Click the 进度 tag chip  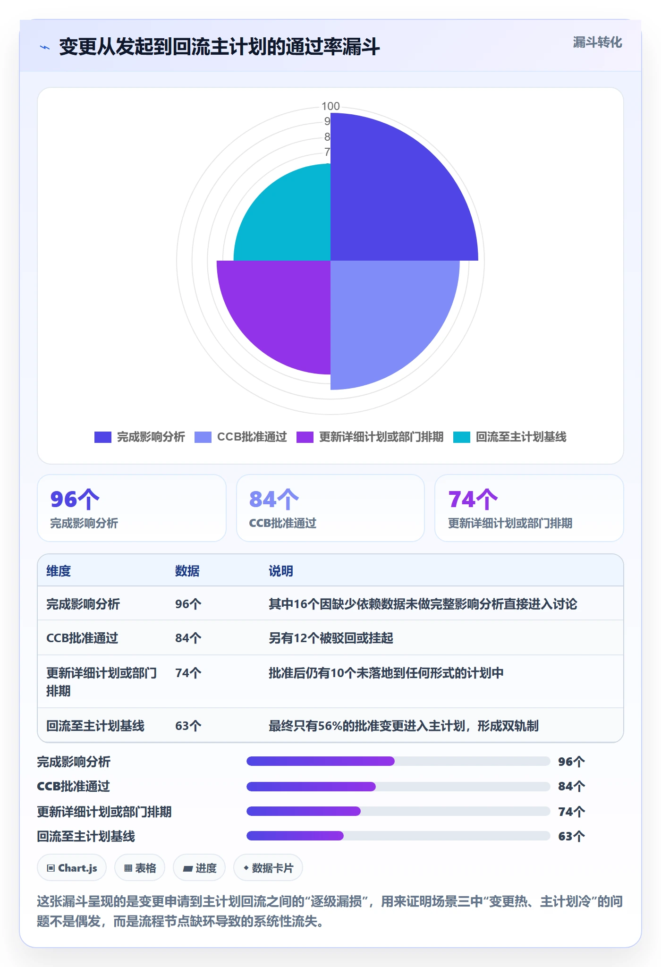click(199, 868)
